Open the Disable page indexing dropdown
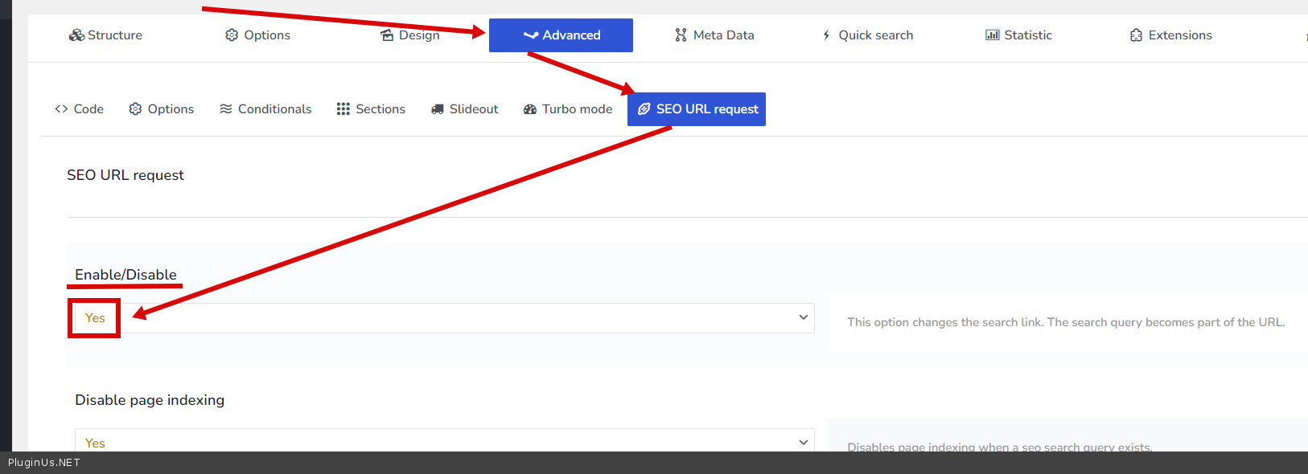The height and width of the screenshot is (474, 1308). [x=444, y=442]
